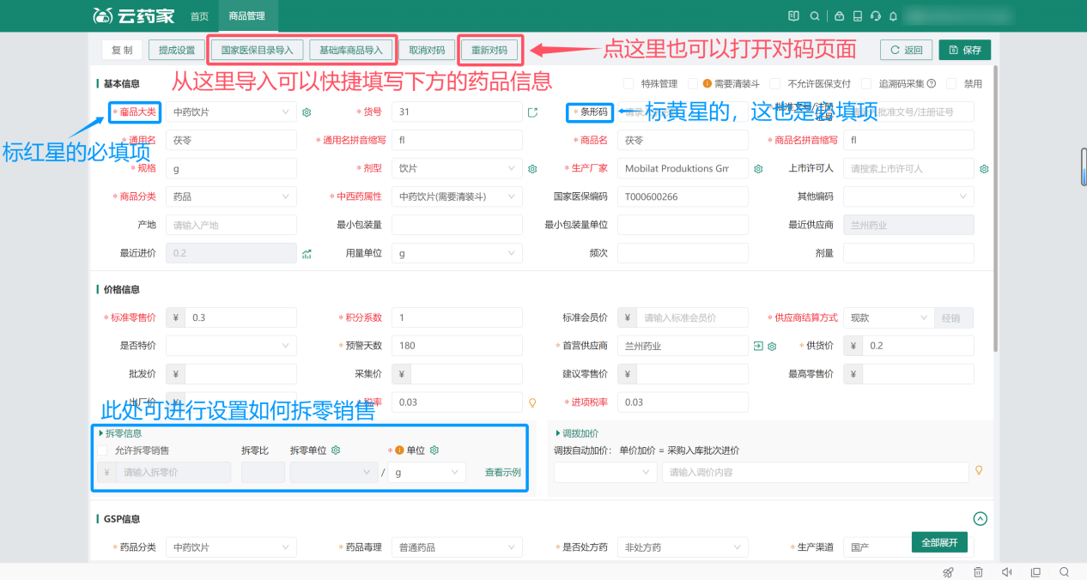This screenshot has width=1087, height=580.
Task: Click the 返回 button
Action: pos(907,51)
